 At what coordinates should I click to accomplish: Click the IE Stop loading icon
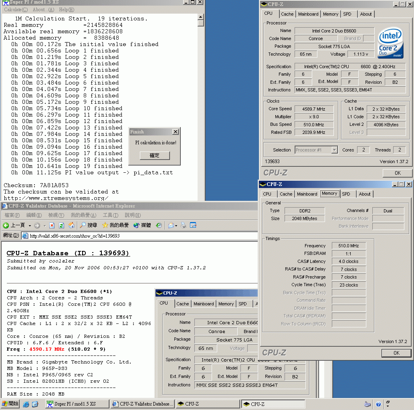[52, 225]
